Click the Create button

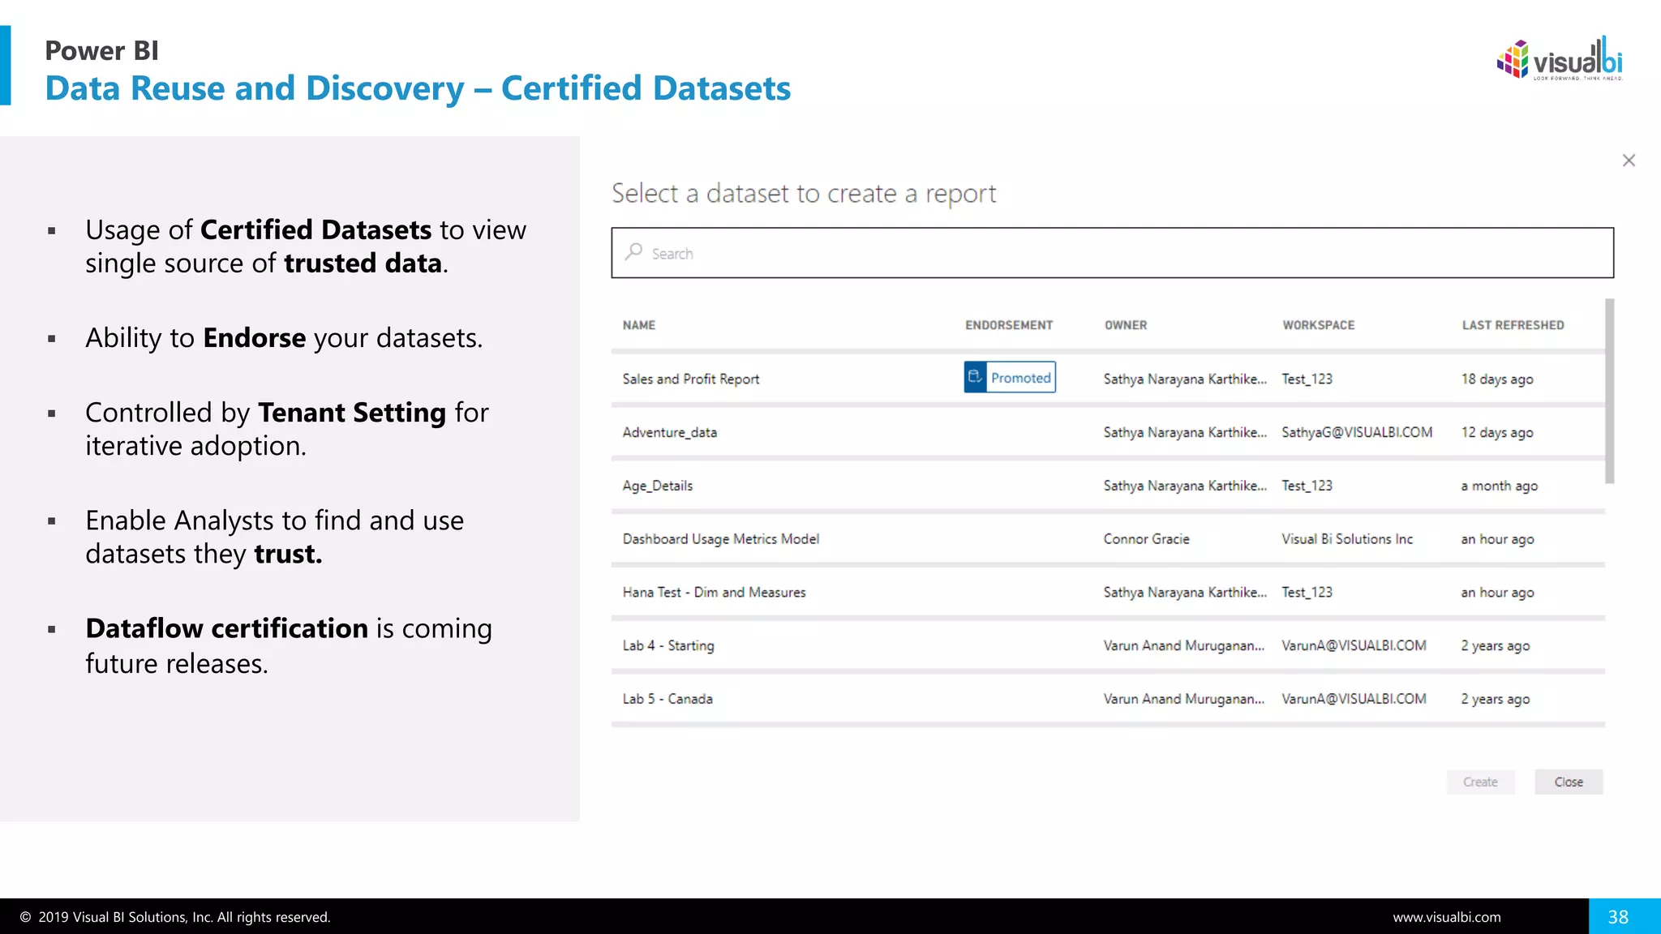click(1480, 782)
